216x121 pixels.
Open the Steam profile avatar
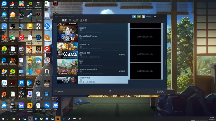(143, 17)
